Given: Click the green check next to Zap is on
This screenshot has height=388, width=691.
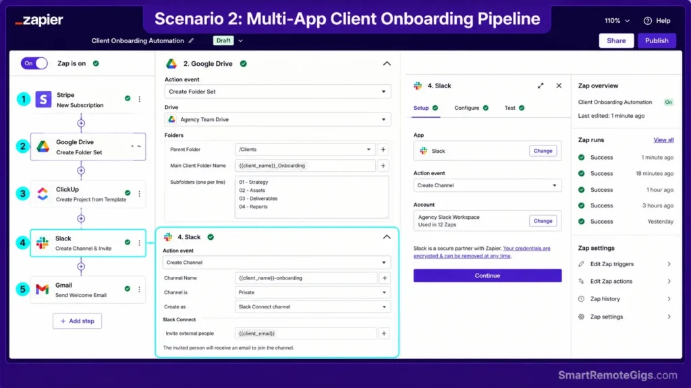Looking at the screenshot, I should (96, 63).
